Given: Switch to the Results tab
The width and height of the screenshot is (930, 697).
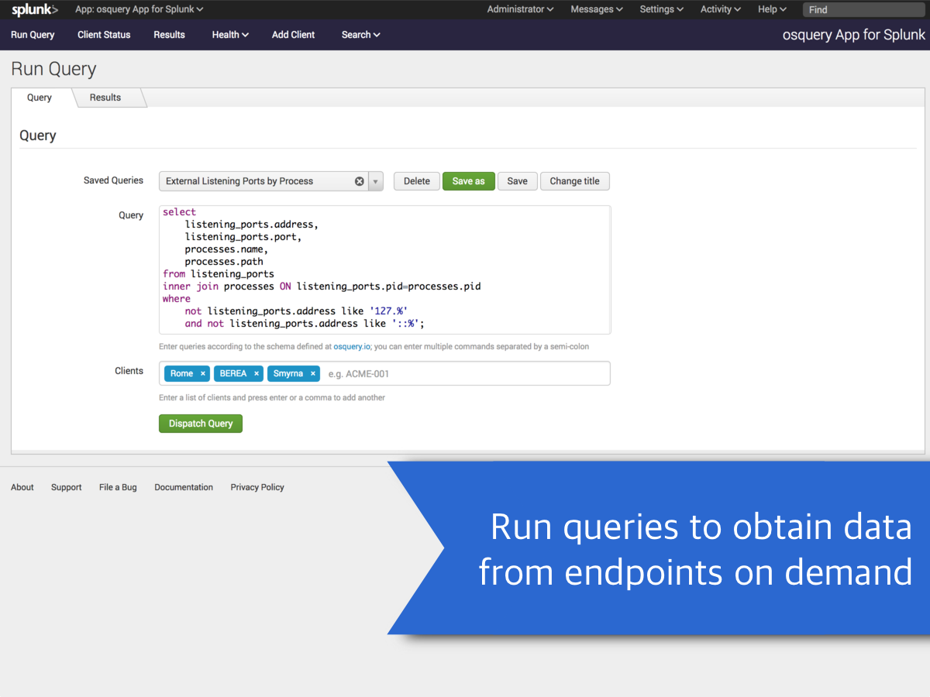Looking at the screenshot, I should pyautogui.click(x=105, y=98).
